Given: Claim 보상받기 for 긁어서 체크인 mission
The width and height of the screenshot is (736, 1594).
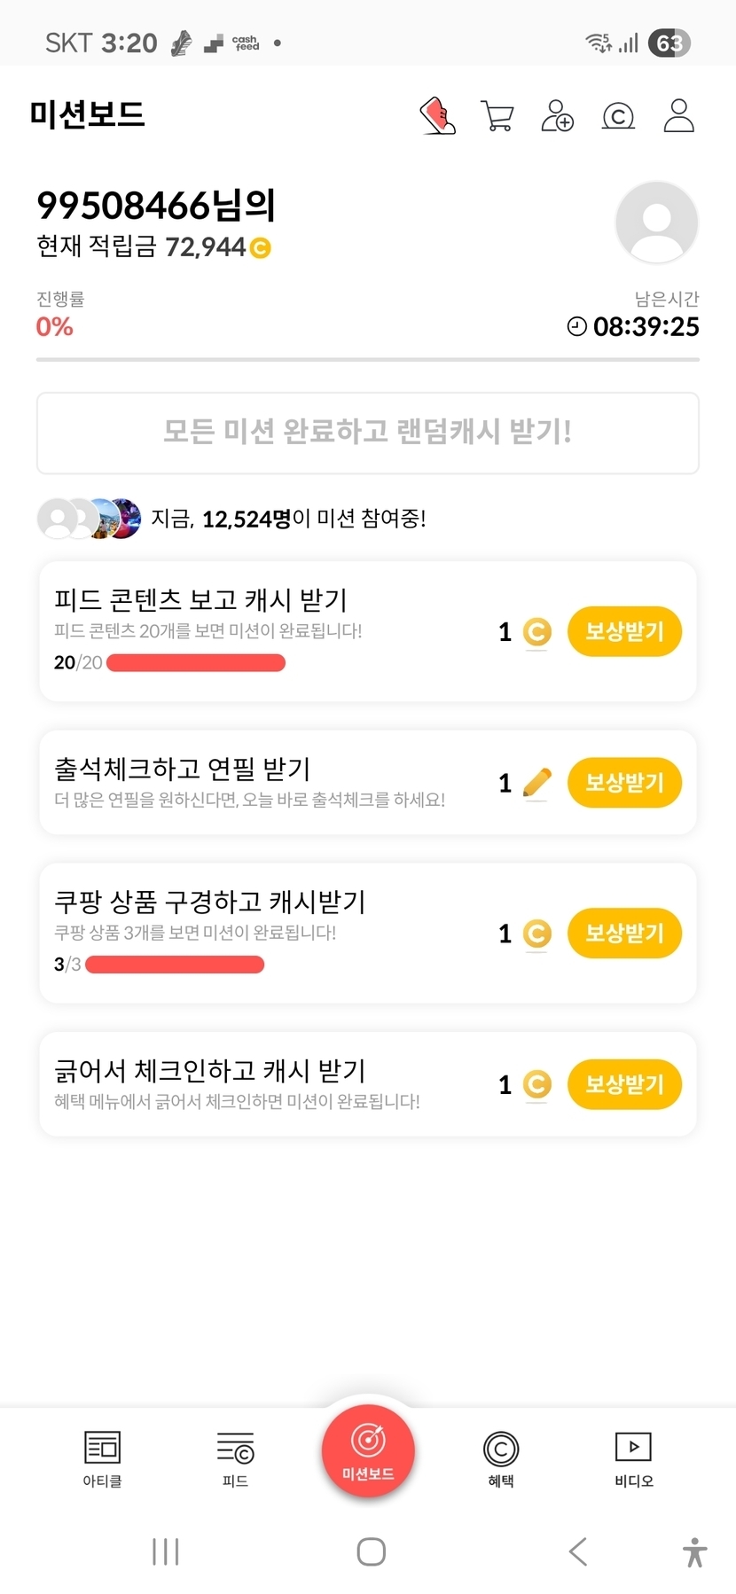Looking at the screenshot, I should tap(624, 1084).
